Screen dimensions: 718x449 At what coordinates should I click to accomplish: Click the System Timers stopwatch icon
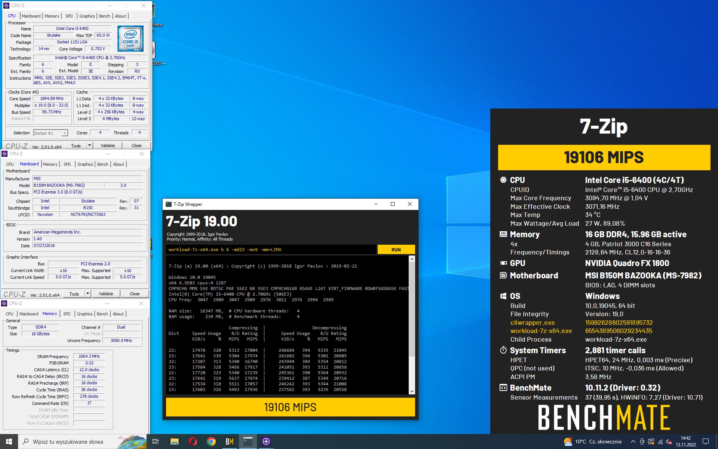(x=503, y=350)
